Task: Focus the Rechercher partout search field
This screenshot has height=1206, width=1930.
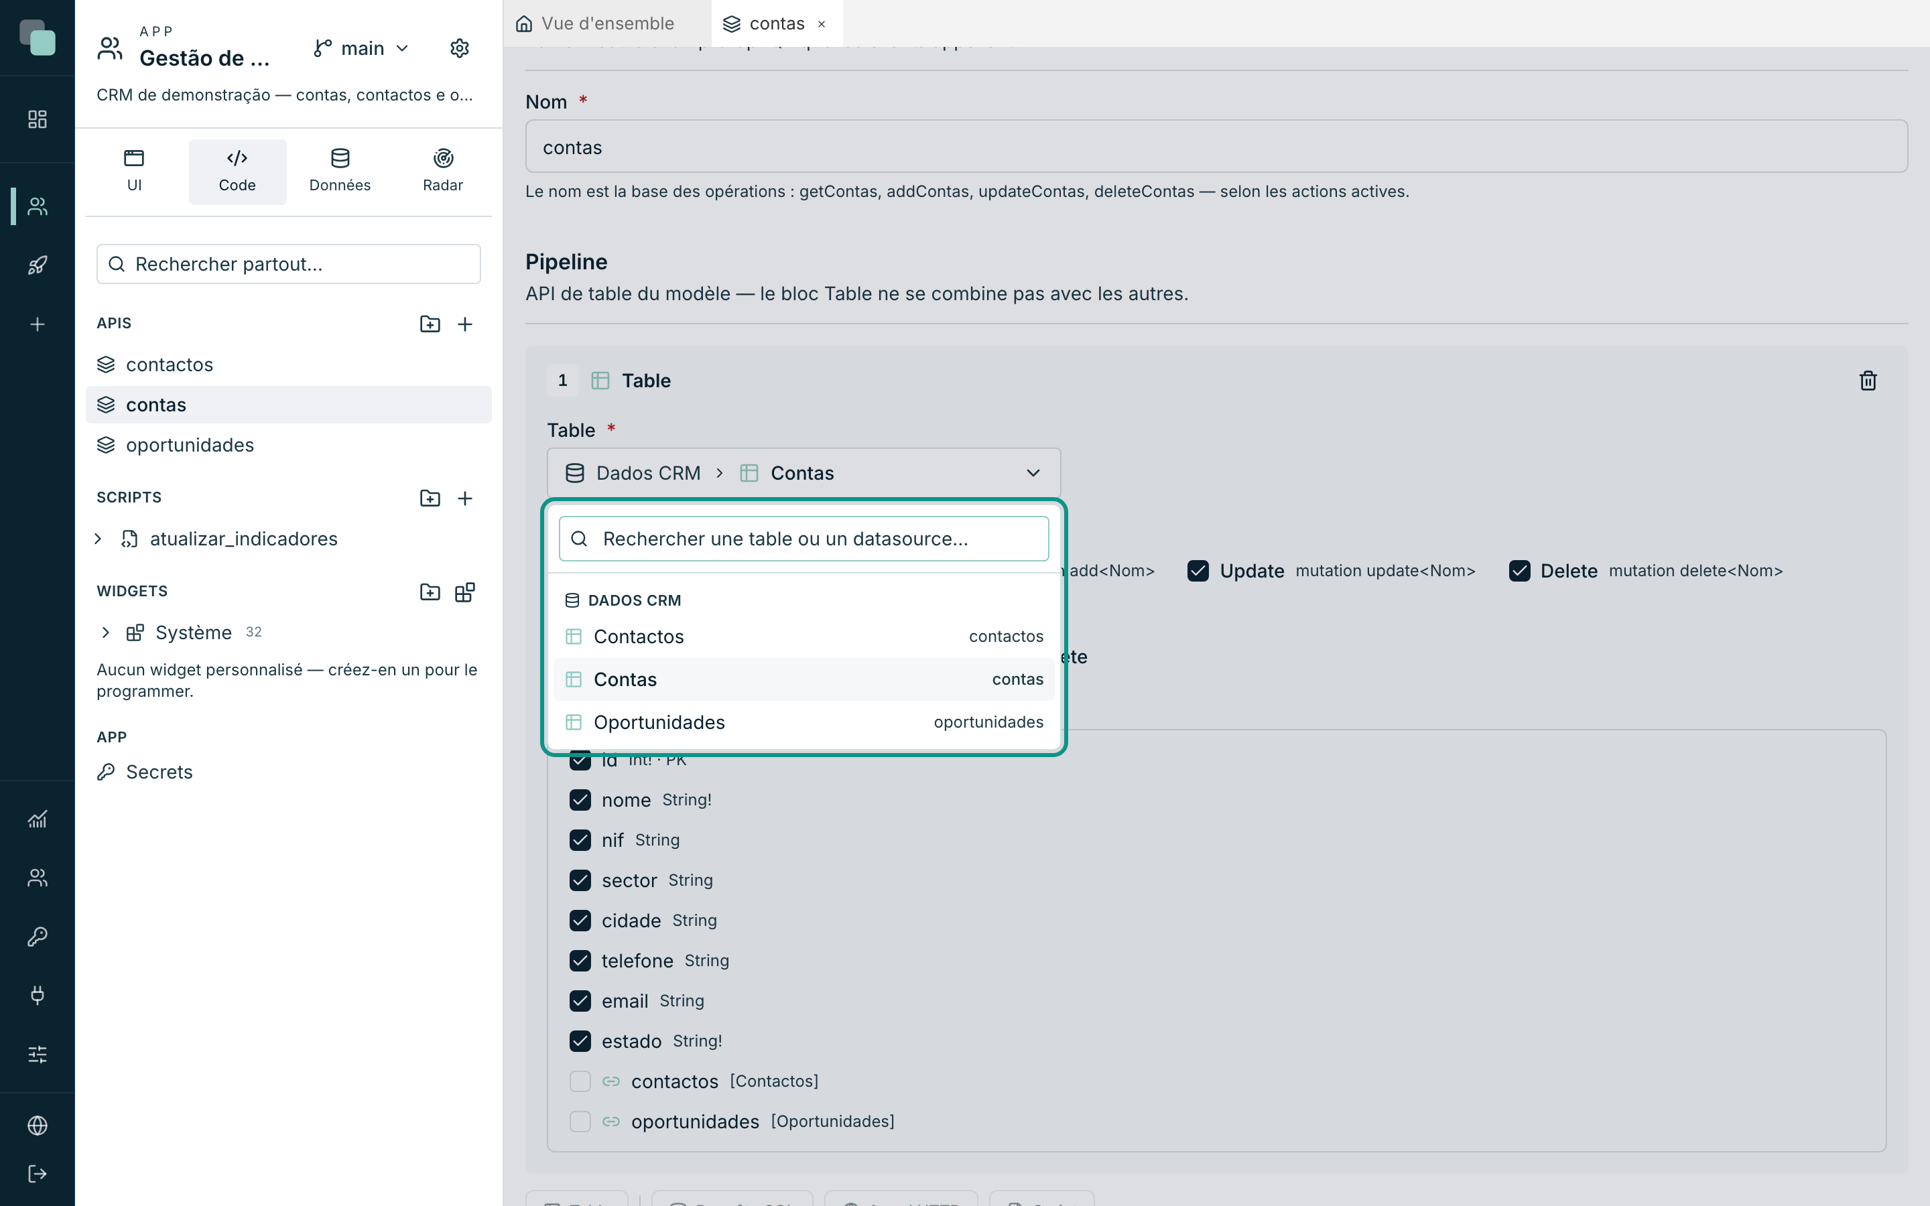Action: tap(289, 264)
